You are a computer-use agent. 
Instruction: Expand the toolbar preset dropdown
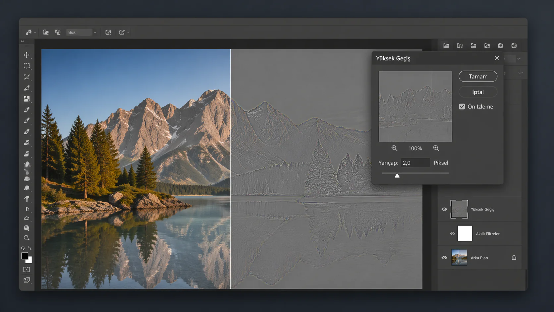pos(95,32)
